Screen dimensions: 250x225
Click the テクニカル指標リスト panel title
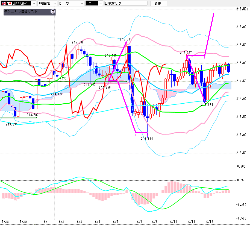(20, 12)
